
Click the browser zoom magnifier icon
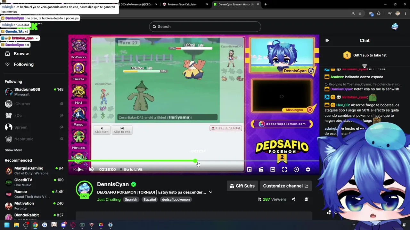(353, 13)
